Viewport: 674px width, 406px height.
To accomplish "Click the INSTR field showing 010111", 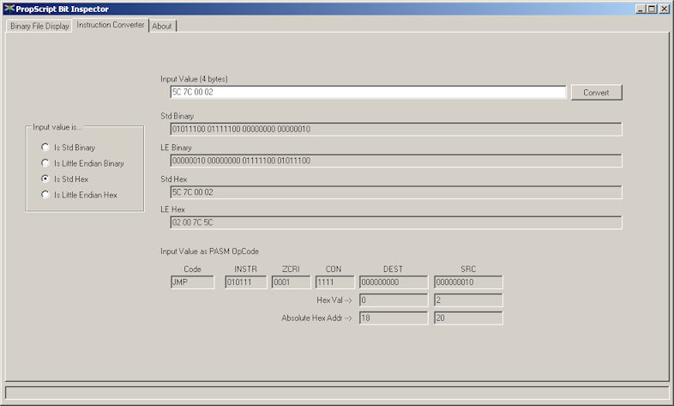I will click(246, 282).
